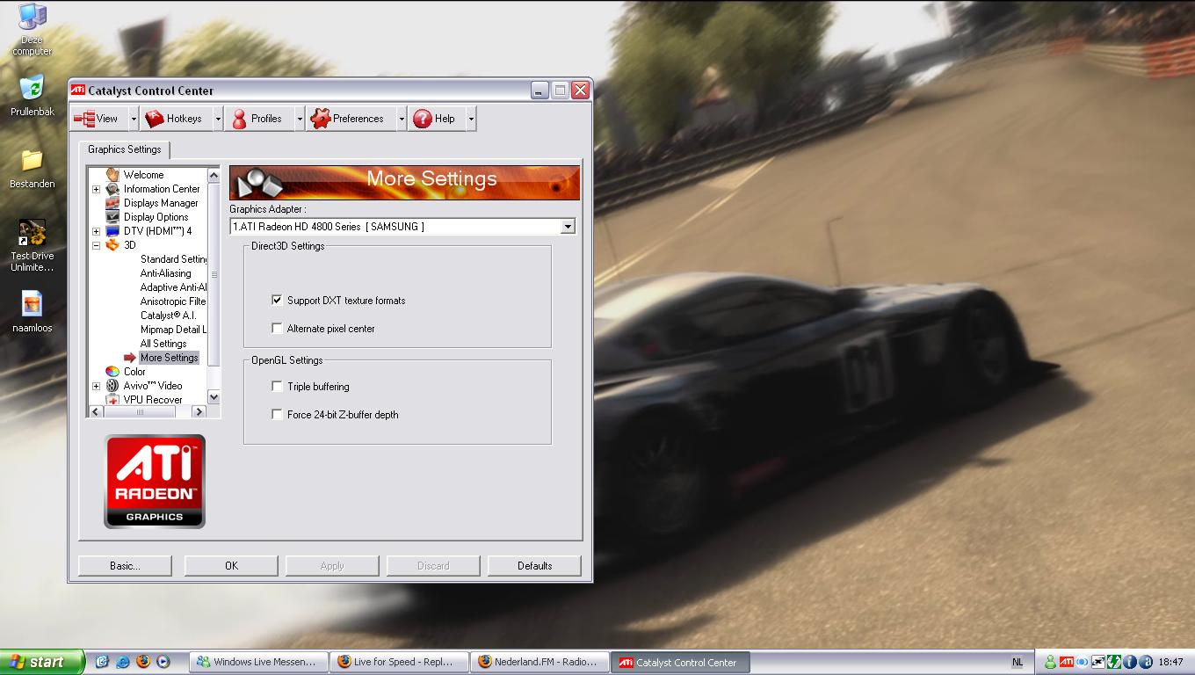Select the 3D cube icon in tree
This screenshot has width=1195, height=675.
click(x=112, y=245)
